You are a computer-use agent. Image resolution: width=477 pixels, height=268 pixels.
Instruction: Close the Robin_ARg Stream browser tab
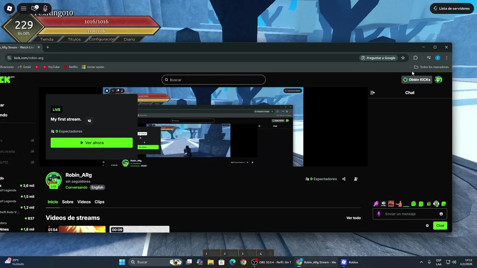(39, 47)
